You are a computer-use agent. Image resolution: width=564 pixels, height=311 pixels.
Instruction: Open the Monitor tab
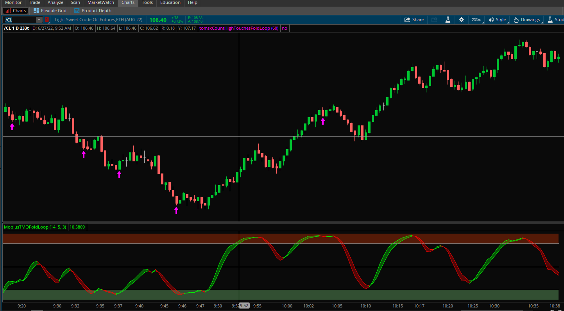[13, 3]
